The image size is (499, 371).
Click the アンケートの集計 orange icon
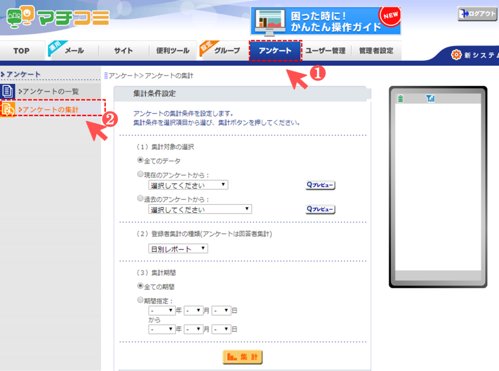8,110
